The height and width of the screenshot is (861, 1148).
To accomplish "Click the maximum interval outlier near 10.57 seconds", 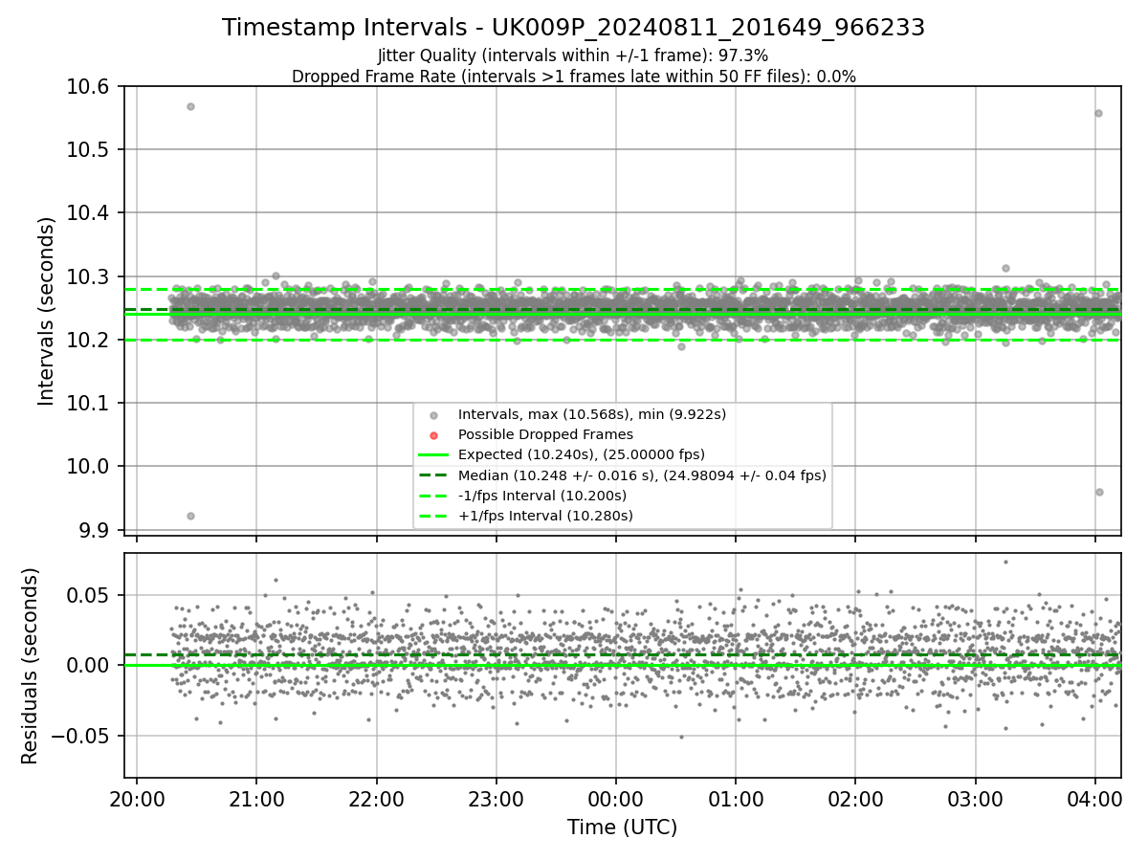I will click(190, 106).
